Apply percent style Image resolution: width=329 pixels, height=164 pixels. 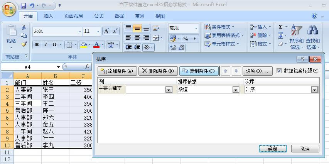pyautogui.click(x=186, y=39)
